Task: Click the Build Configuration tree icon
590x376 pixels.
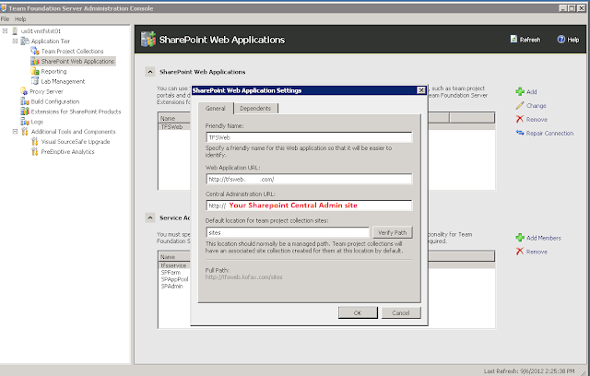Action: pyautogui.click(x=25, y=101)
